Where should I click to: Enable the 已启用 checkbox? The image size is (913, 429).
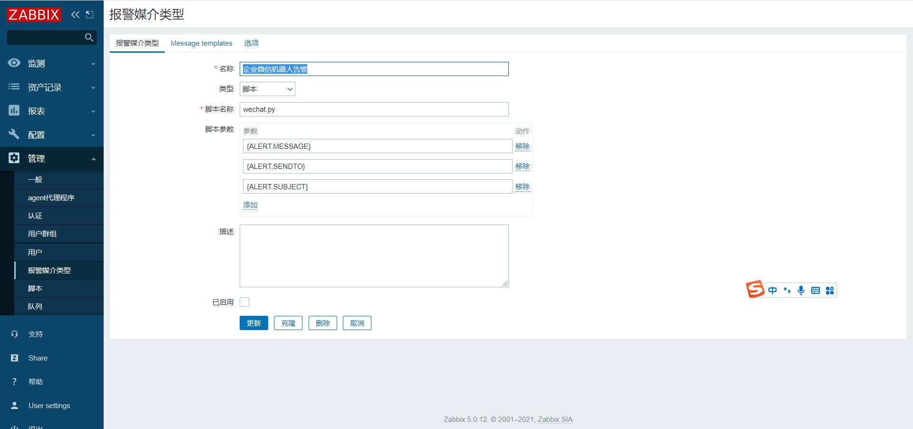pyautogui.click(x=244, y=302)
